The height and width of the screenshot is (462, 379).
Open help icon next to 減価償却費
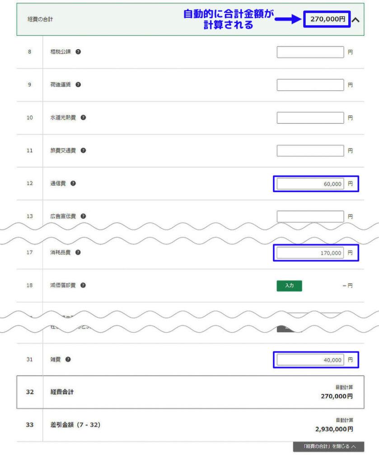point(83,285)
